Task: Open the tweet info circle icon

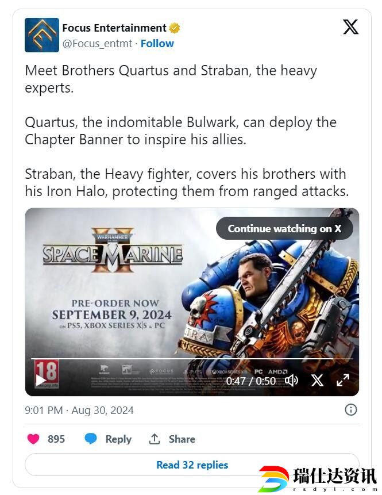Action: [x=351, y=410]
